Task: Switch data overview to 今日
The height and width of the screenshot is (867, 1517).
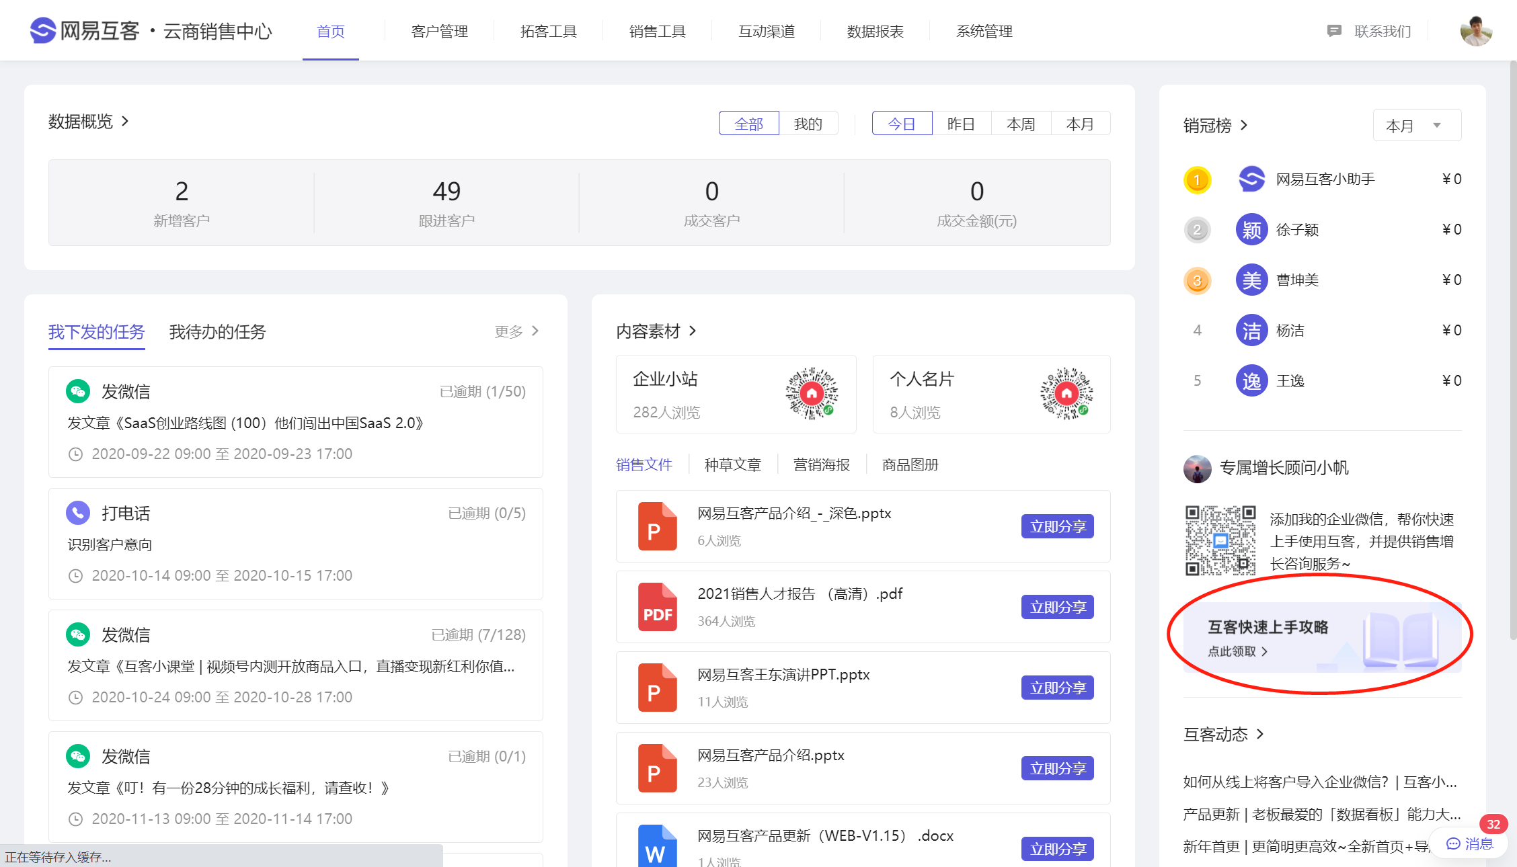Action: tap(902, 124)
